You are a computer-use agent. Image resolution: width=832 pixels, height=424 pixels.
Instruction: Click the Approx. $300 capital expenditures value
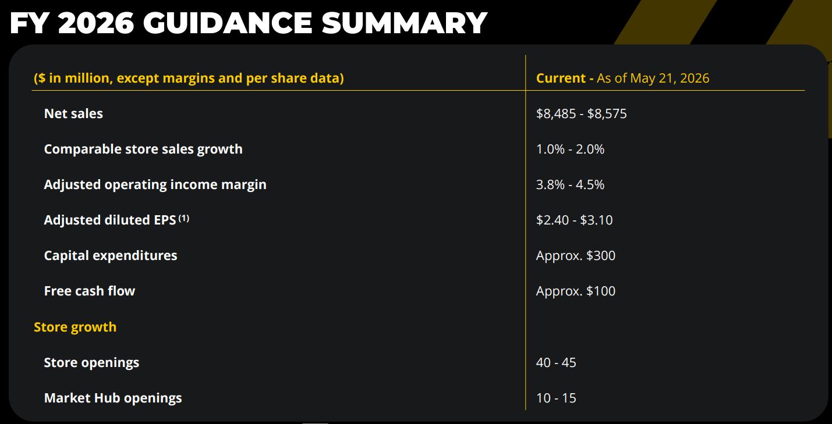pos(576,255)
